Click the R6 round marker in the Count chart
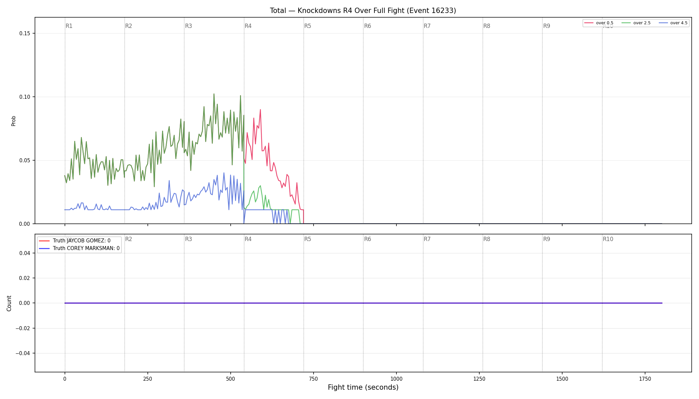 point(367,239)
